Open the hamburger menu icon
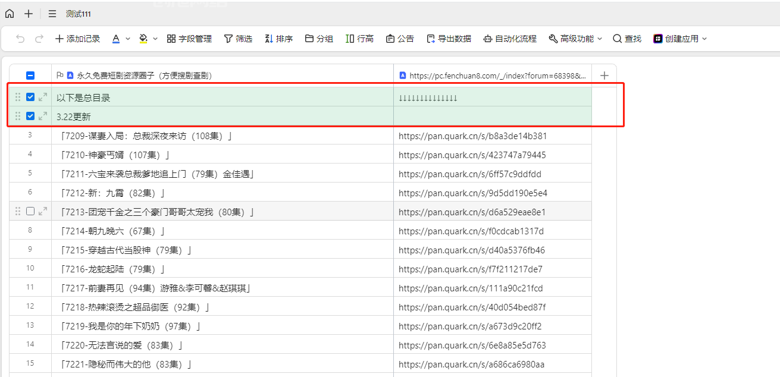Viewport: 780px width, 377px height. [52, 14]
